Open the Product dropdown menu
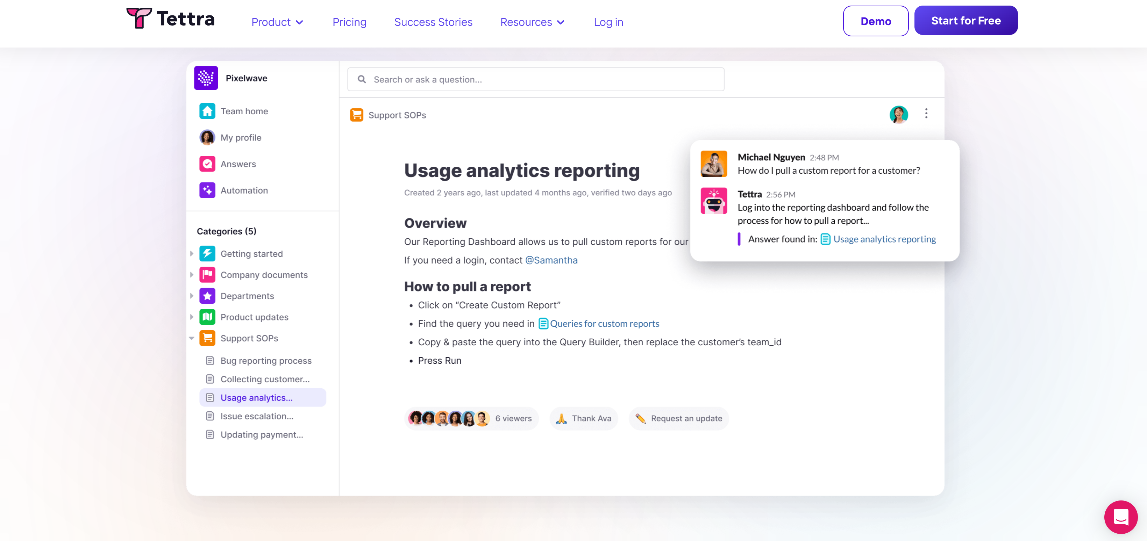The image size is (1147, 541). coord(277,22)
